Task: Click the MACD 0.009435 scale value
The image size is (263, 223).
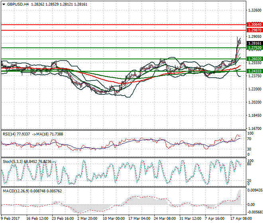Action: 255,190
